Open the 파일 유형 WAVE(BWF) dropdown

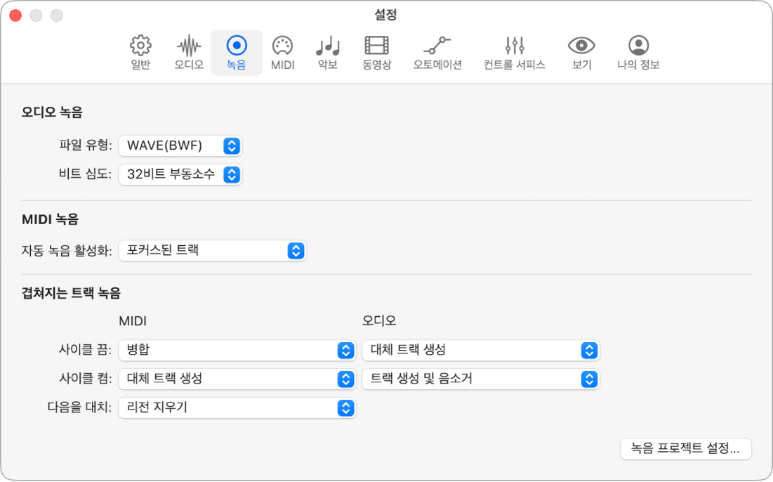(180, 146)
